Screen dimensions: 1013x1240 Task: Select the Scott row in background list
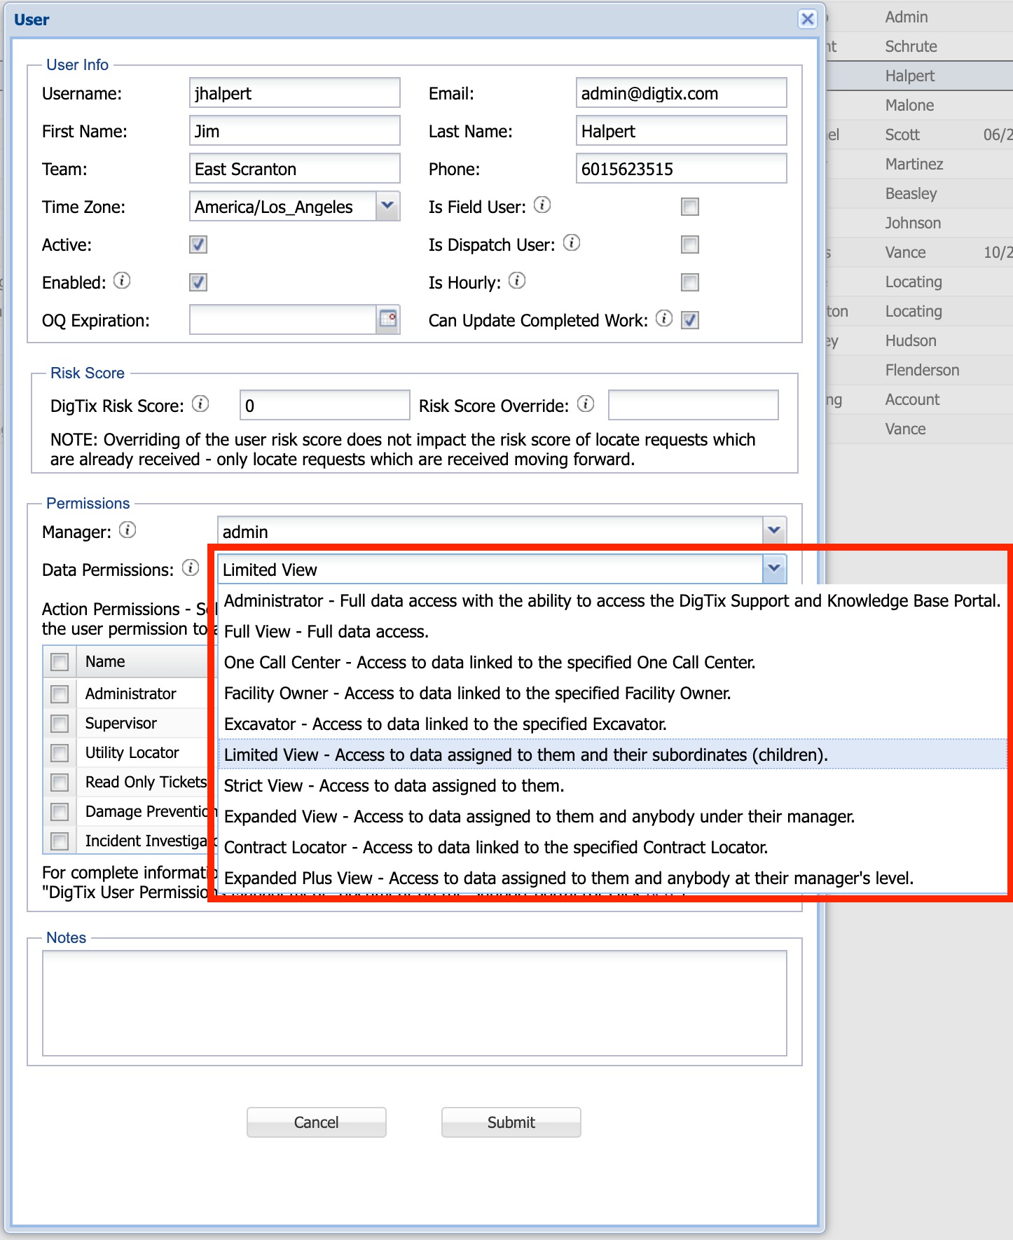tap(919, 135)
